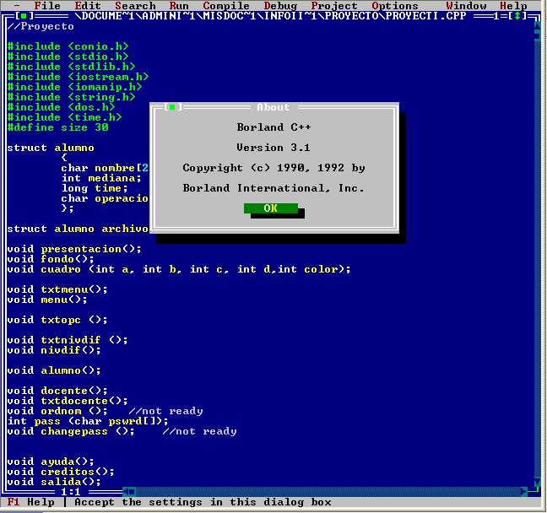Click the #define size 30 line

coord(57,127)
